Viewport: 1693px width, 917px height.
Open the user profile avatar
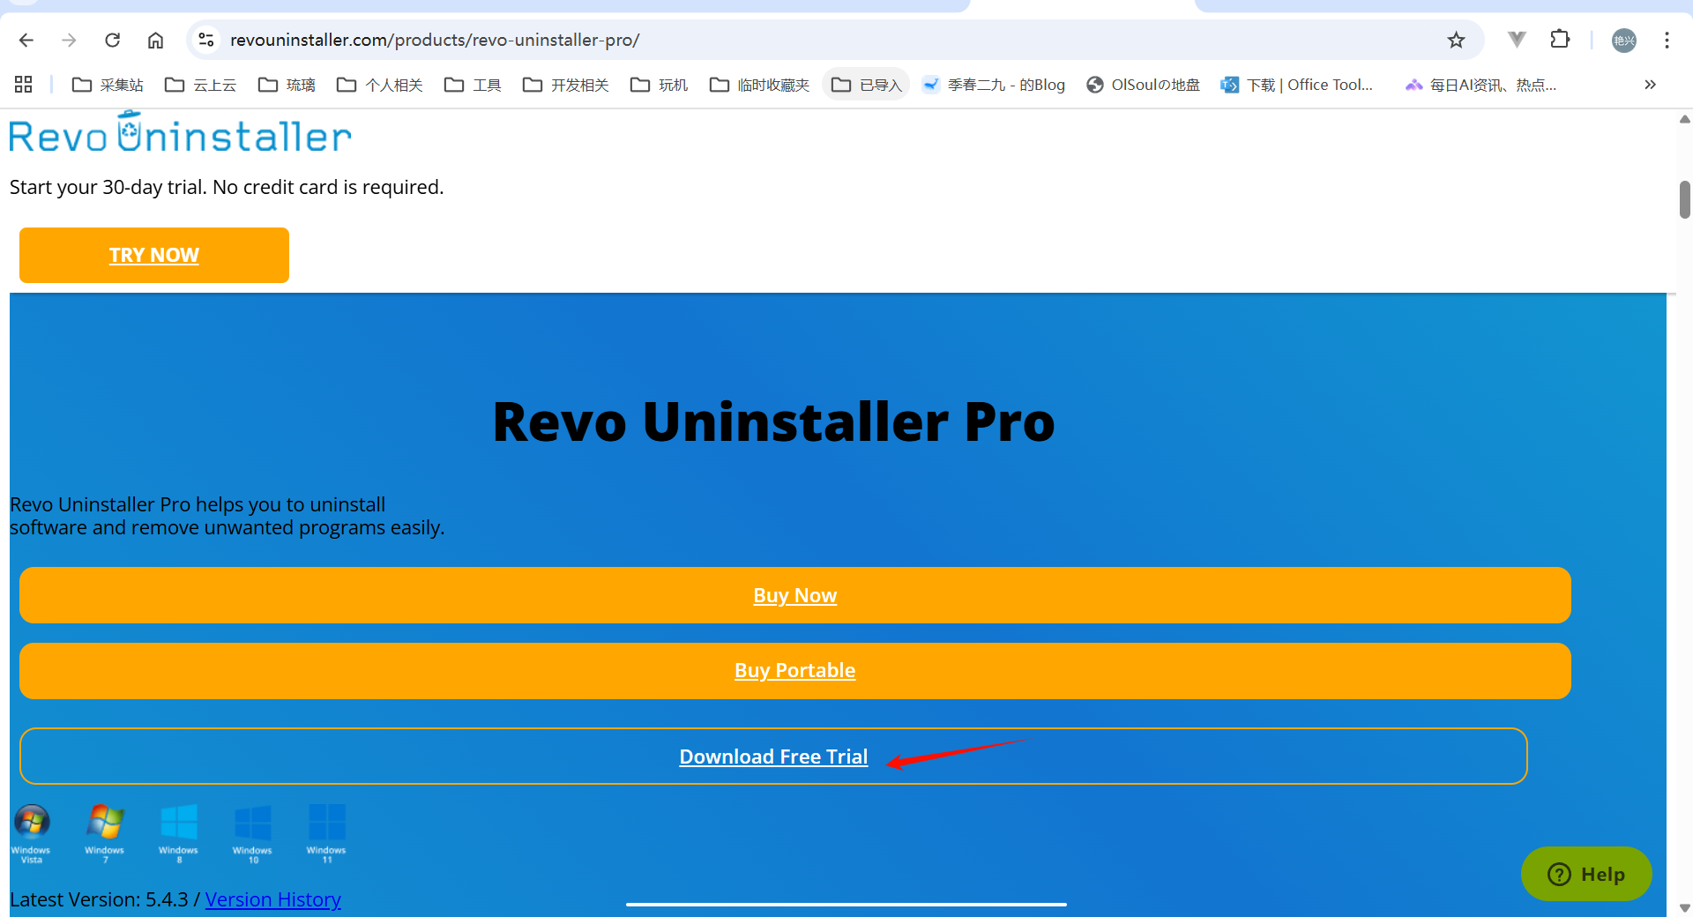tap(1623, 40)
